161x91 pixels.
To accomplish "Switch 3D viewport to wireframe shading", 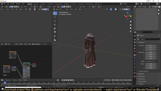I will 123,9.
